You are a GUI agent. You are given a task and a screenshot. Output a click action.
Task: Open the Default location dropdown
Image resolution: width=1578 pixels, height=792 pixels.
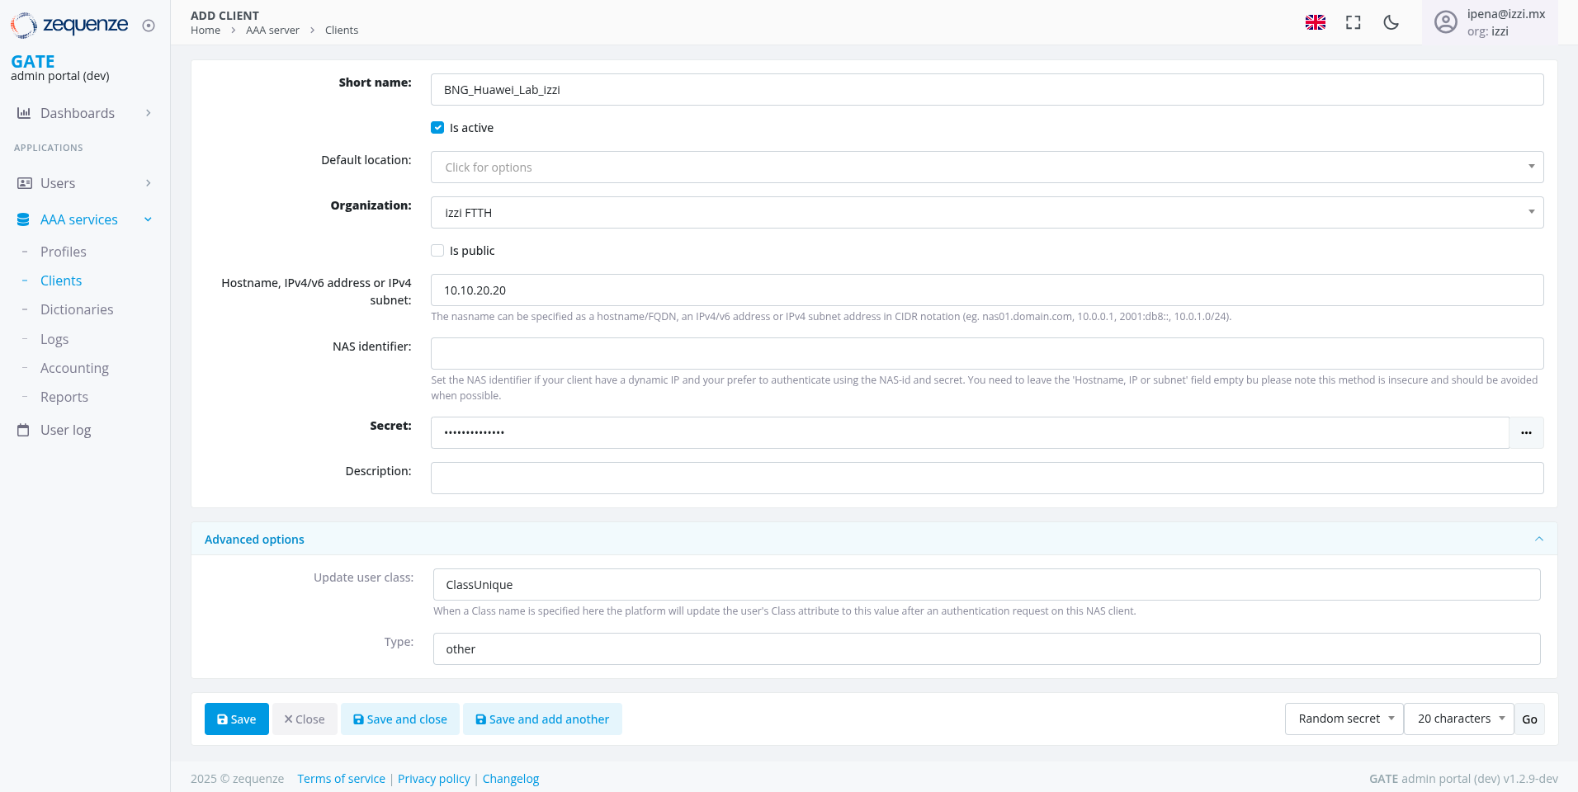click(x=985, y=167)
